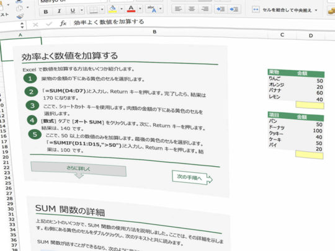Screen dimensions: 335x251
Task: Select the row 25 header
Action: (x=8, y=183)
